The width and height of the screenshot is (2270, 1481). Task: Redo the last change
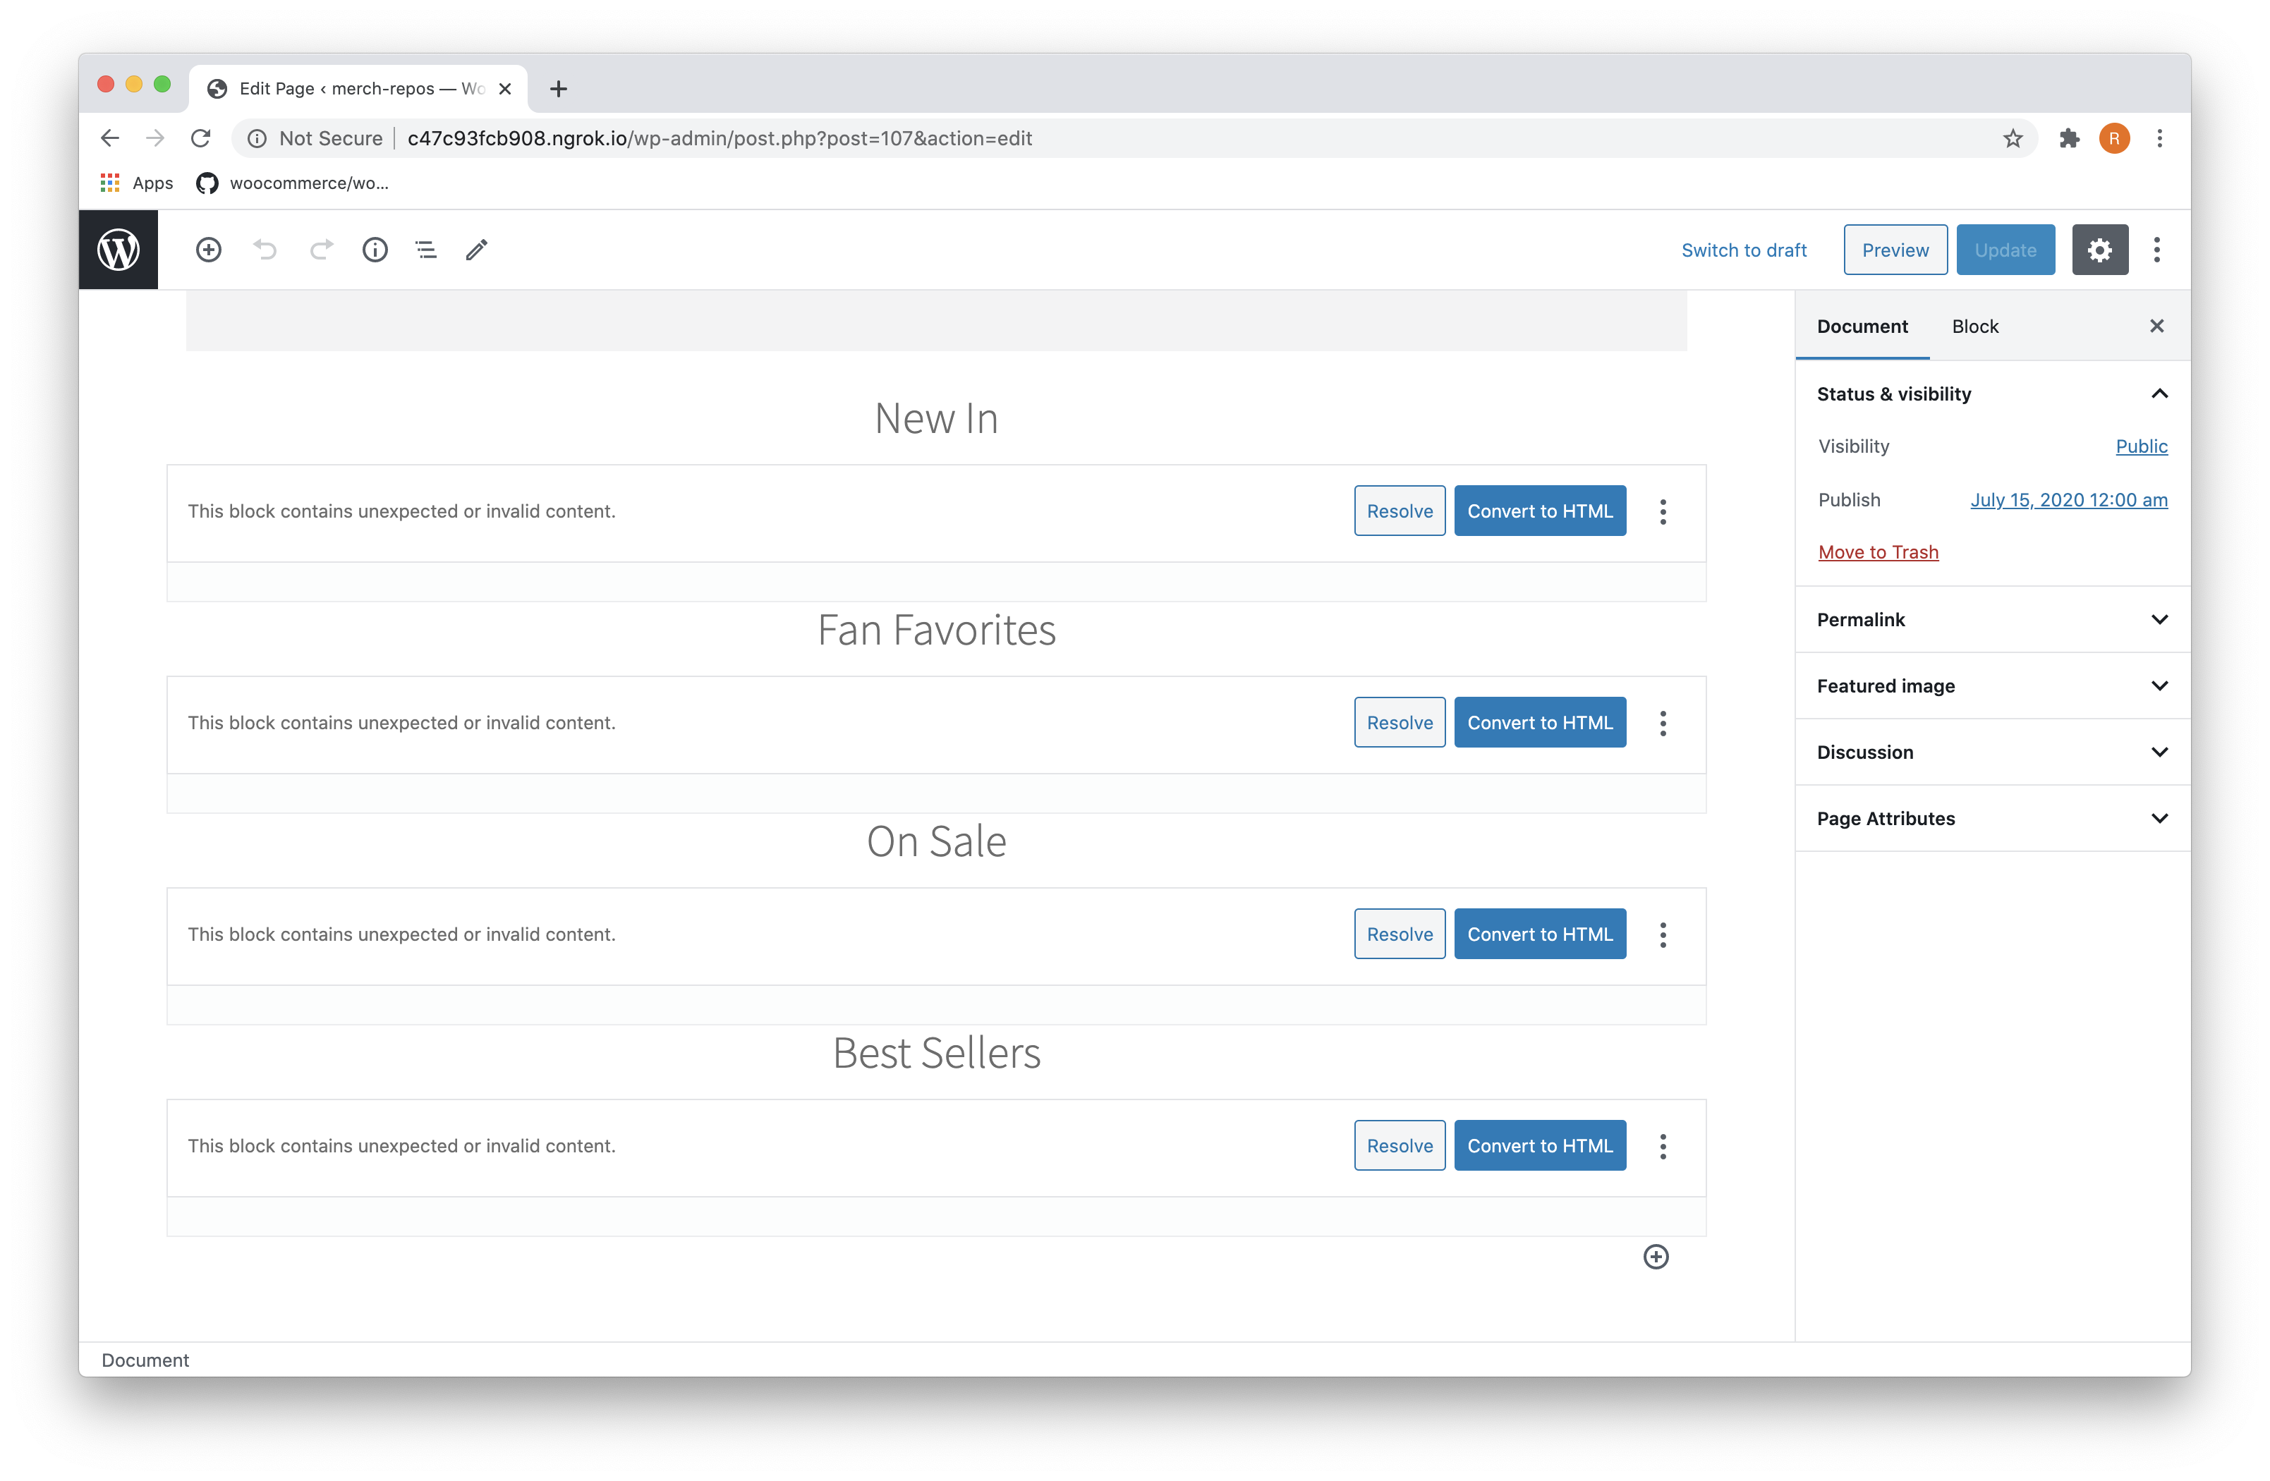tap(322, 249)
